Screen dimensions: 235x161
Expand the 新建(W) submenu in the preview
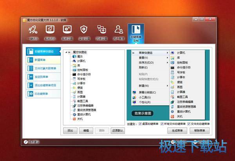150,86
